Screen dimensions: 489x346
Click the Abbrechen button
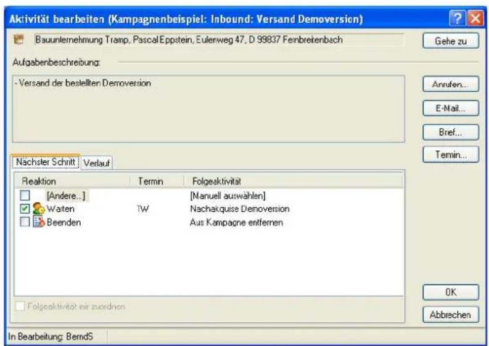click(x=451, y=315)
